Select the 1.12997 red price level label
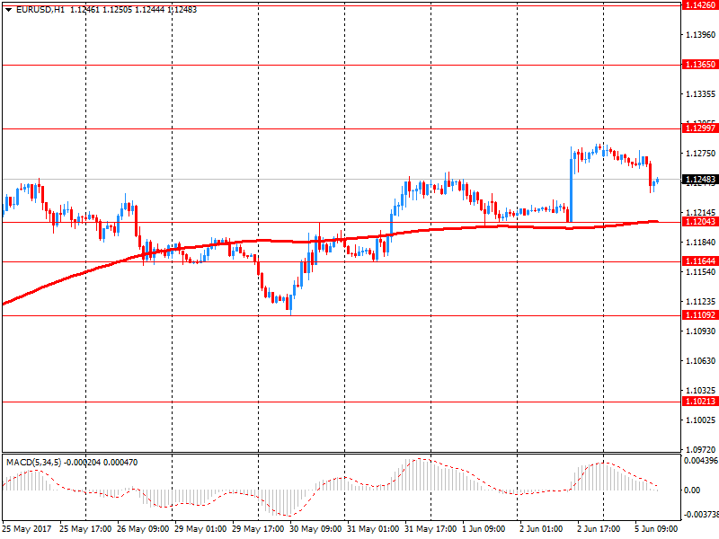 pos(700,128)
